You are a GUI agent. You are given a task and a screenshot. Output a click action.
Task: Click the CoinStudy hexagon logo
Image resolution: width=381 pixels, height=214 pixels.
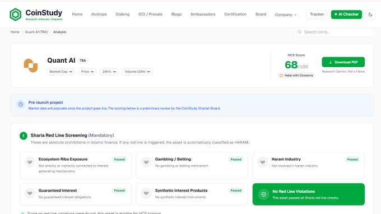15,15
